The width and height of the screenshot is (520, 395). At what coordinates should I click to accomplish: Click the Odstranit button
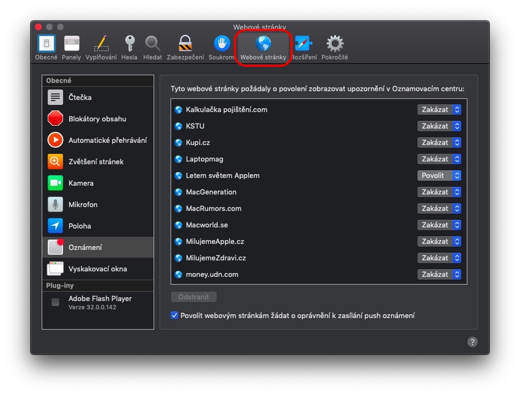click(x=193, y=297)
